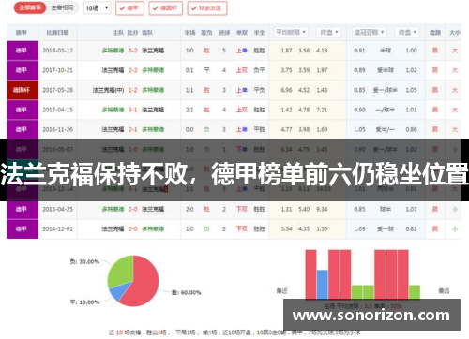This screenshot has width=469, height=339.
Task: Click the 半场 column header
Action: [189, 33]
